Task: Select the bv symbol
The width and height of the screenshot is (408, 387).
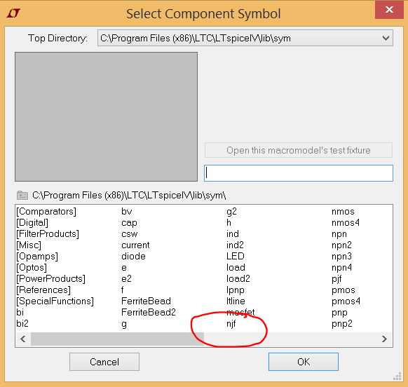Action: [127, 212]
